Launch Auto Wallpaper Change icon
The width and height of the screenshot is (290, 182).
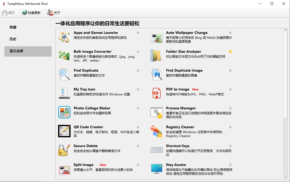coord(156,38)
